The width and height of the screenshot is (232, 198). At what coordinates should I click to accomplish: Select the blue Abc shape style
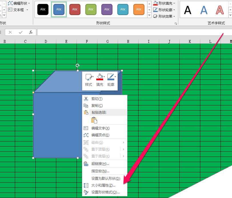59,9
